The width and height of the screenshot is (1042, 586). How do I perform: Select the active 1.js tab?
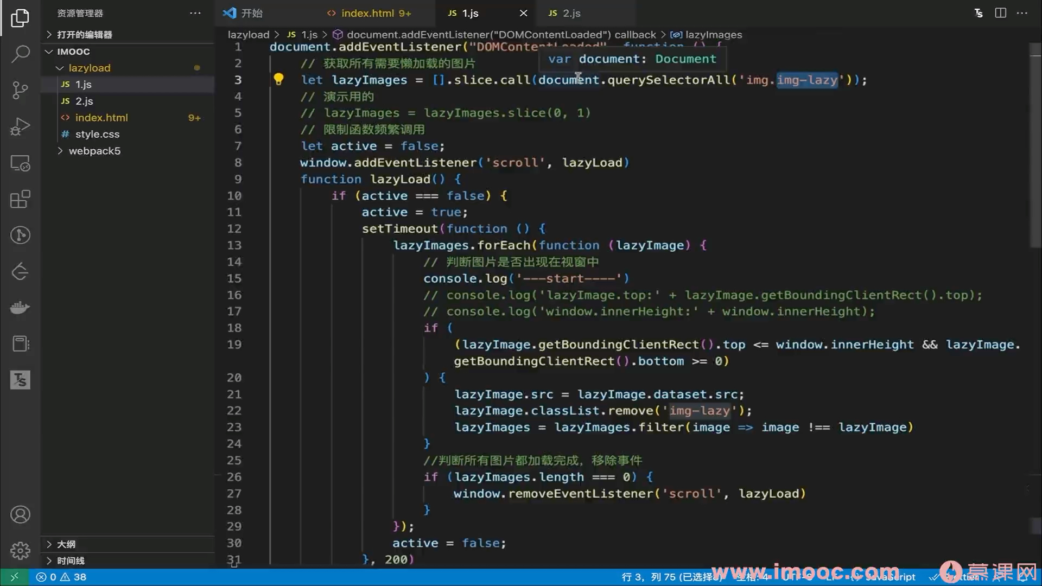470,13
